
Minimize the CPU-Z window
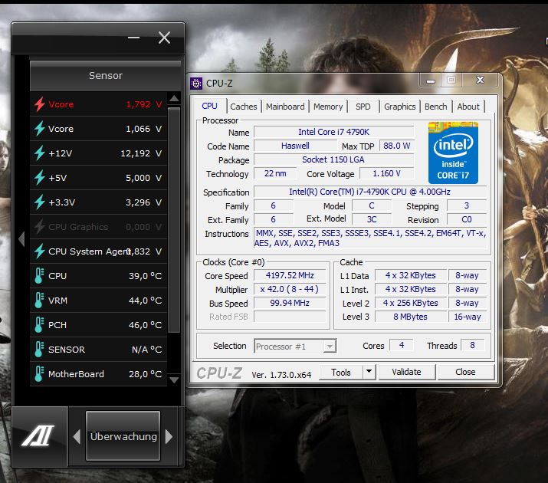click(x=431, y=80)
